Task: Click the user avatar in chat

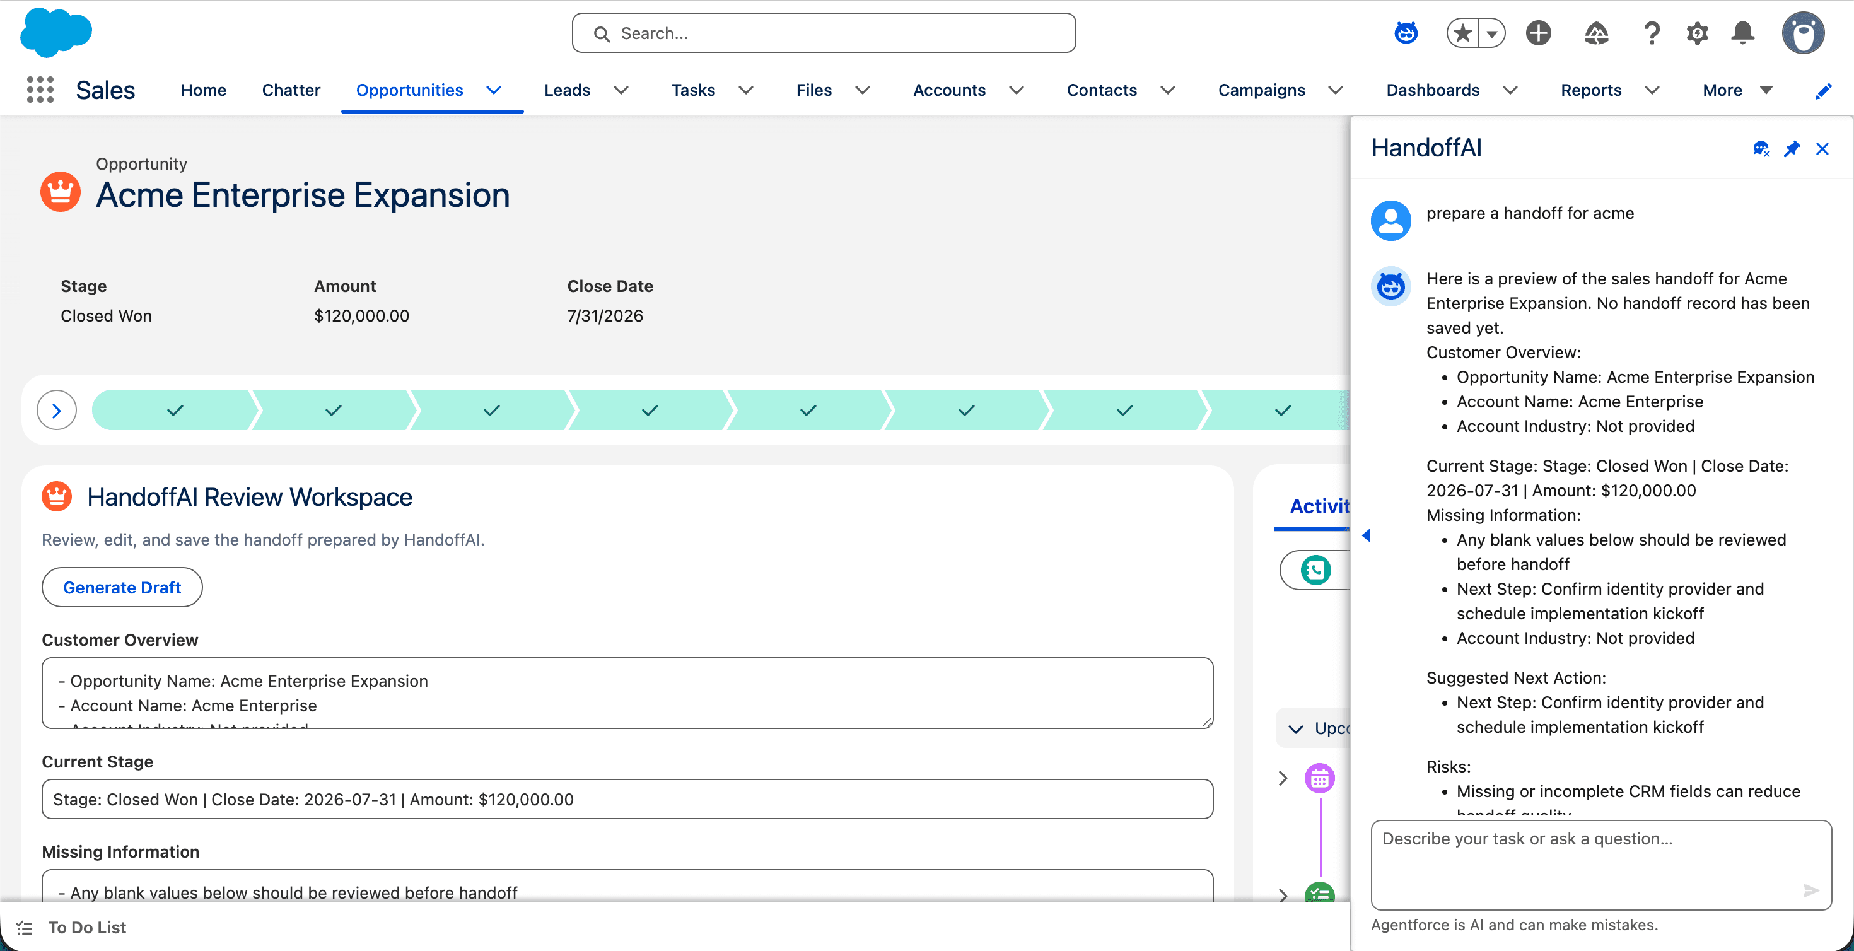Action: (x=1390, y=220)
